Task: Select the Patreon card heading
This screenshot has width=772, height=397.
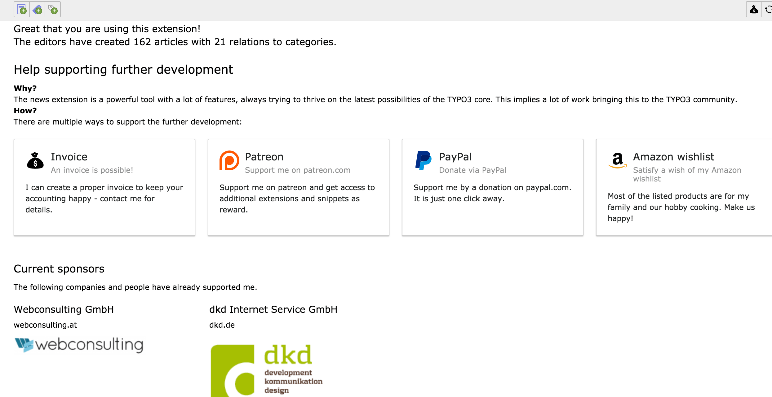Action: (x=264, y=157)
